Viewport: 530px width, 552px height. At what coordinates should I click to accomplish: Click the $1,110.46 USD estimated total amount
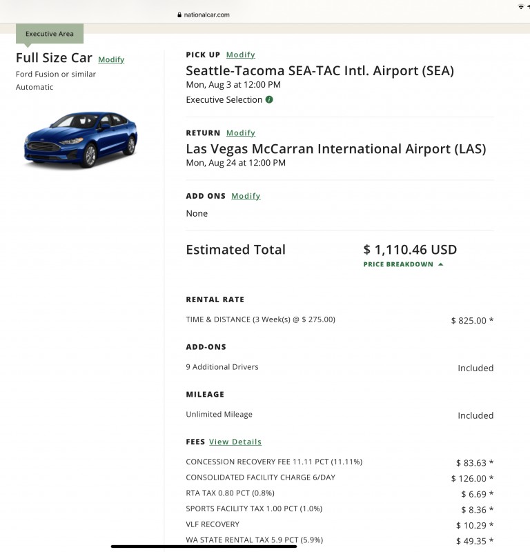click(x=410, y=250)
